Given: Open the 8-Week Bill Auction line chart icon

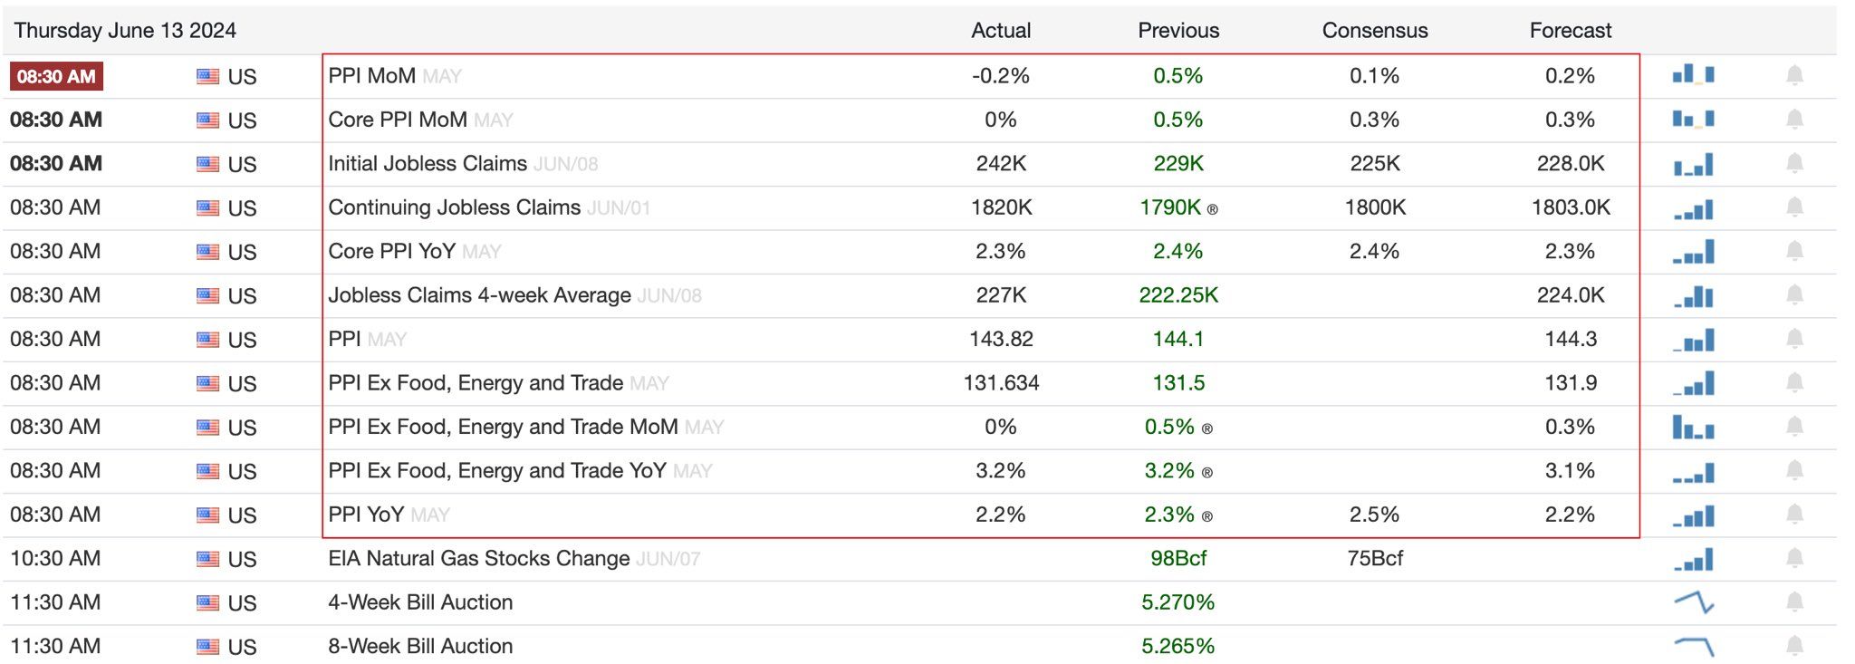Looking at the screenshot, I should click(x=1693, y=646).
